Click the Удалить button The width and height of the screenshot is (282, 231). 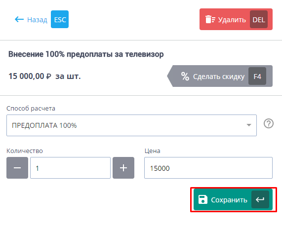pyautogui.click(x=236, y=19)
